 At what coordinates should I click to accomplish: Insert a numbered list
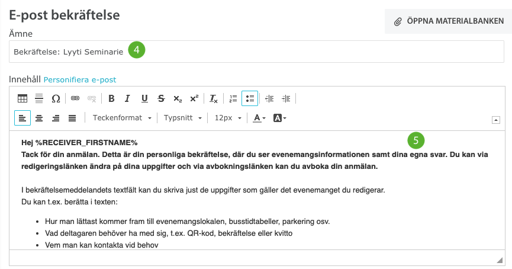[233, 98]
